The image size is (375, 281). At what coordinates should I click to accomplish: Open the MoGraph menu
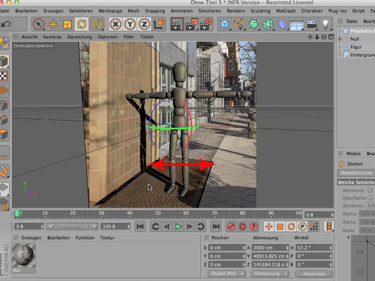(286, 11)
